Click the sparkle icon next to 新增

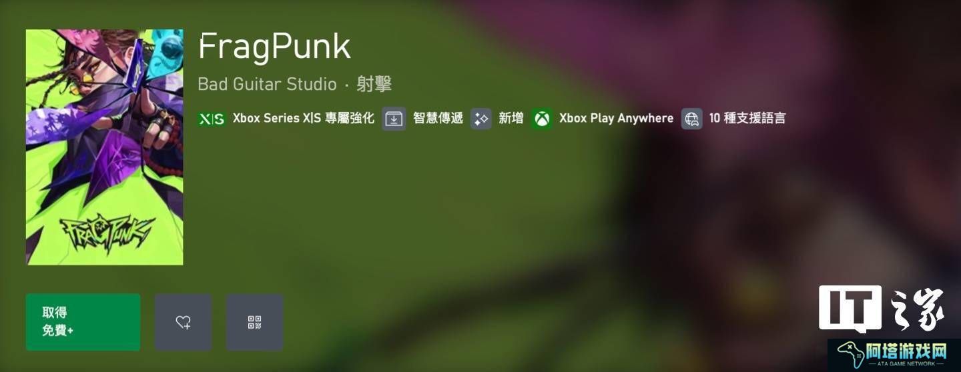[x=480, y=119]
